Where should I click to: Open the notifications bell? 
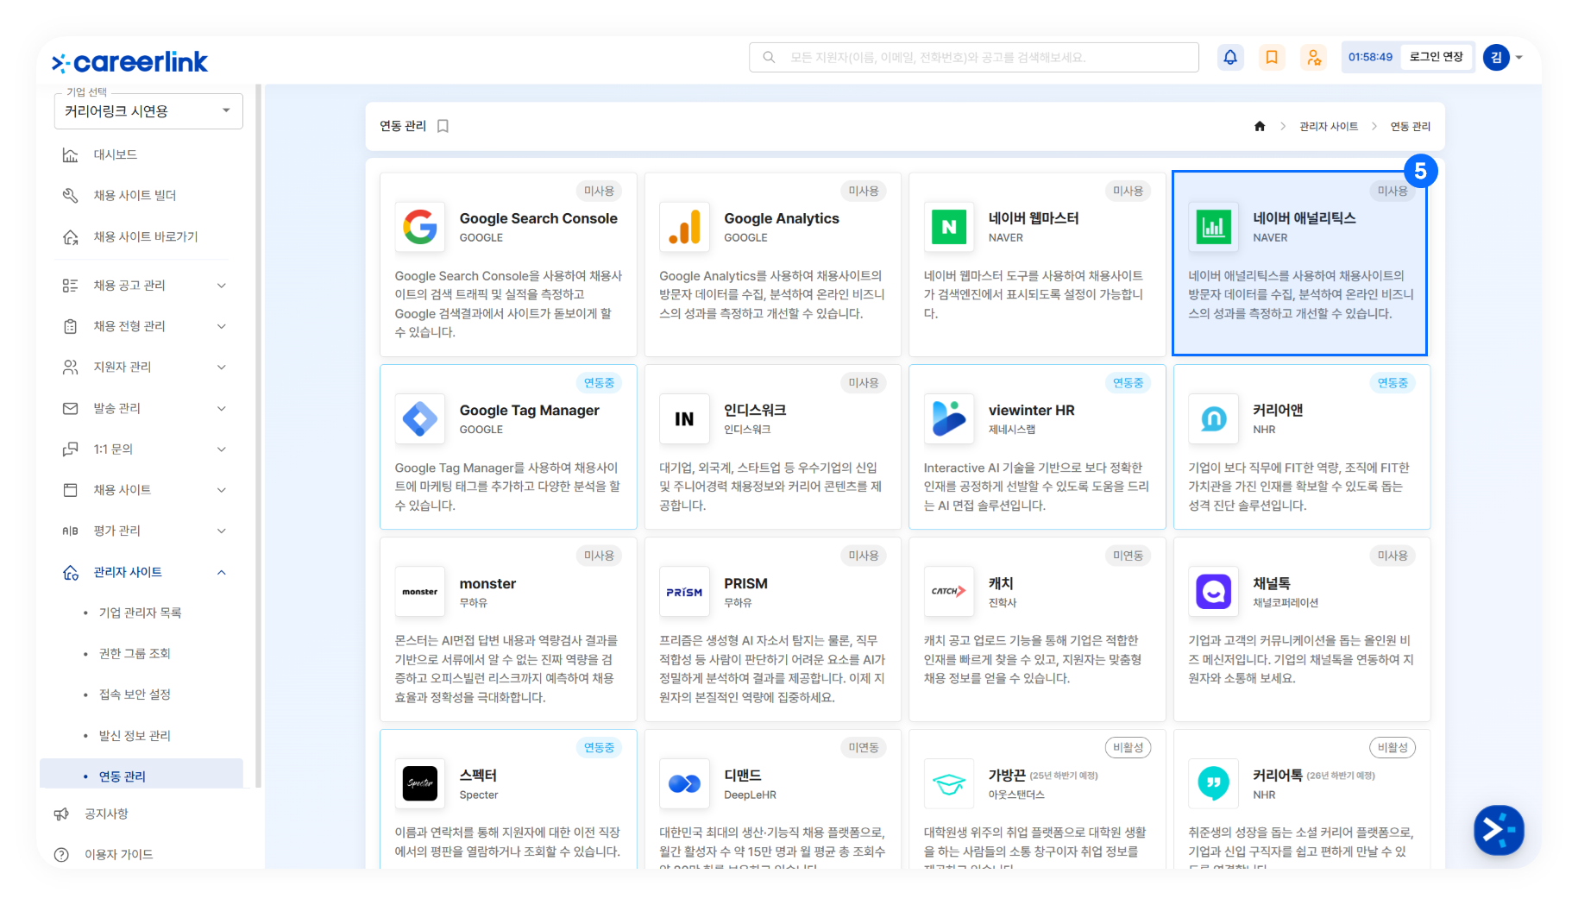point(1230,58)
